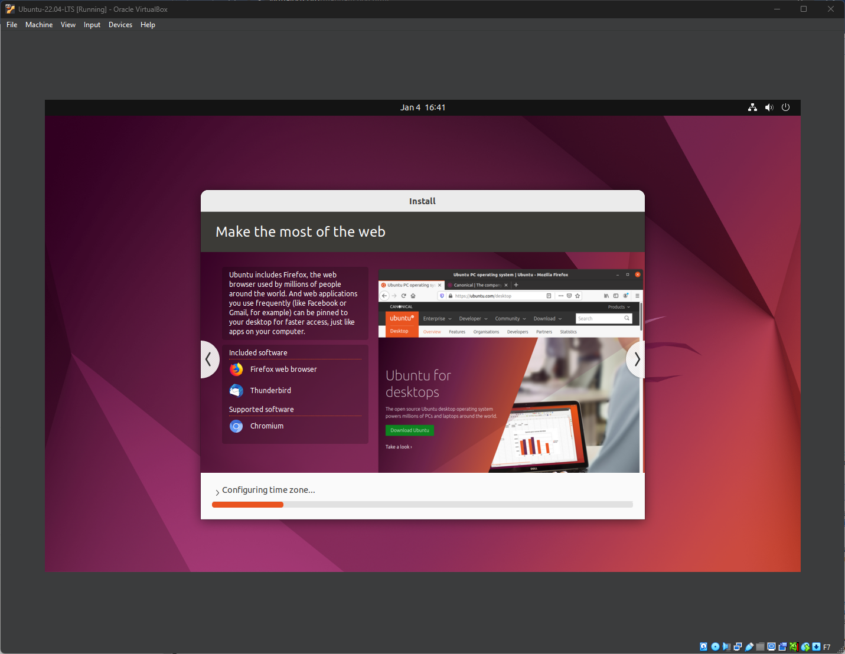Go to next installer slide
The image size is (845, 654).
[x=636, y=359]
